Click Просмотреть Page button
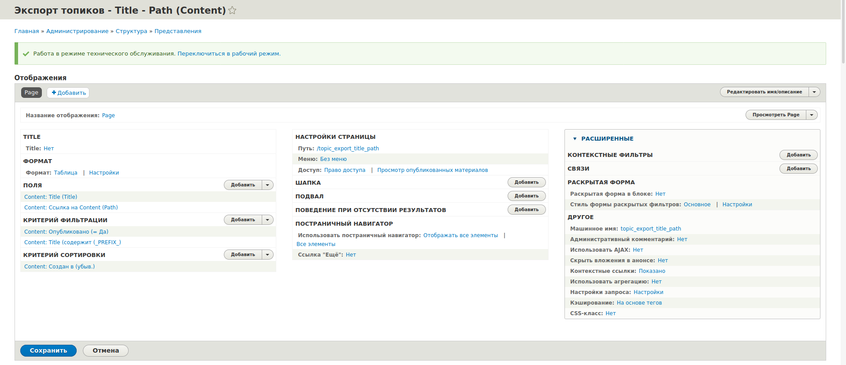846x365 pixels. tap(776, 115)
